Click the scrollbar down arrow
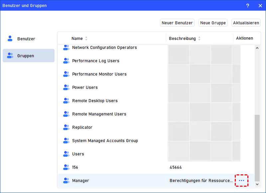This screenshot has width=266, height=193. coord(257,184)
